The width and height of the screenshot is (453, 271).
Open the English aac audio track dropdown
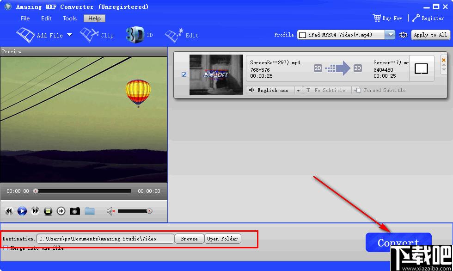tap(298, 90)
